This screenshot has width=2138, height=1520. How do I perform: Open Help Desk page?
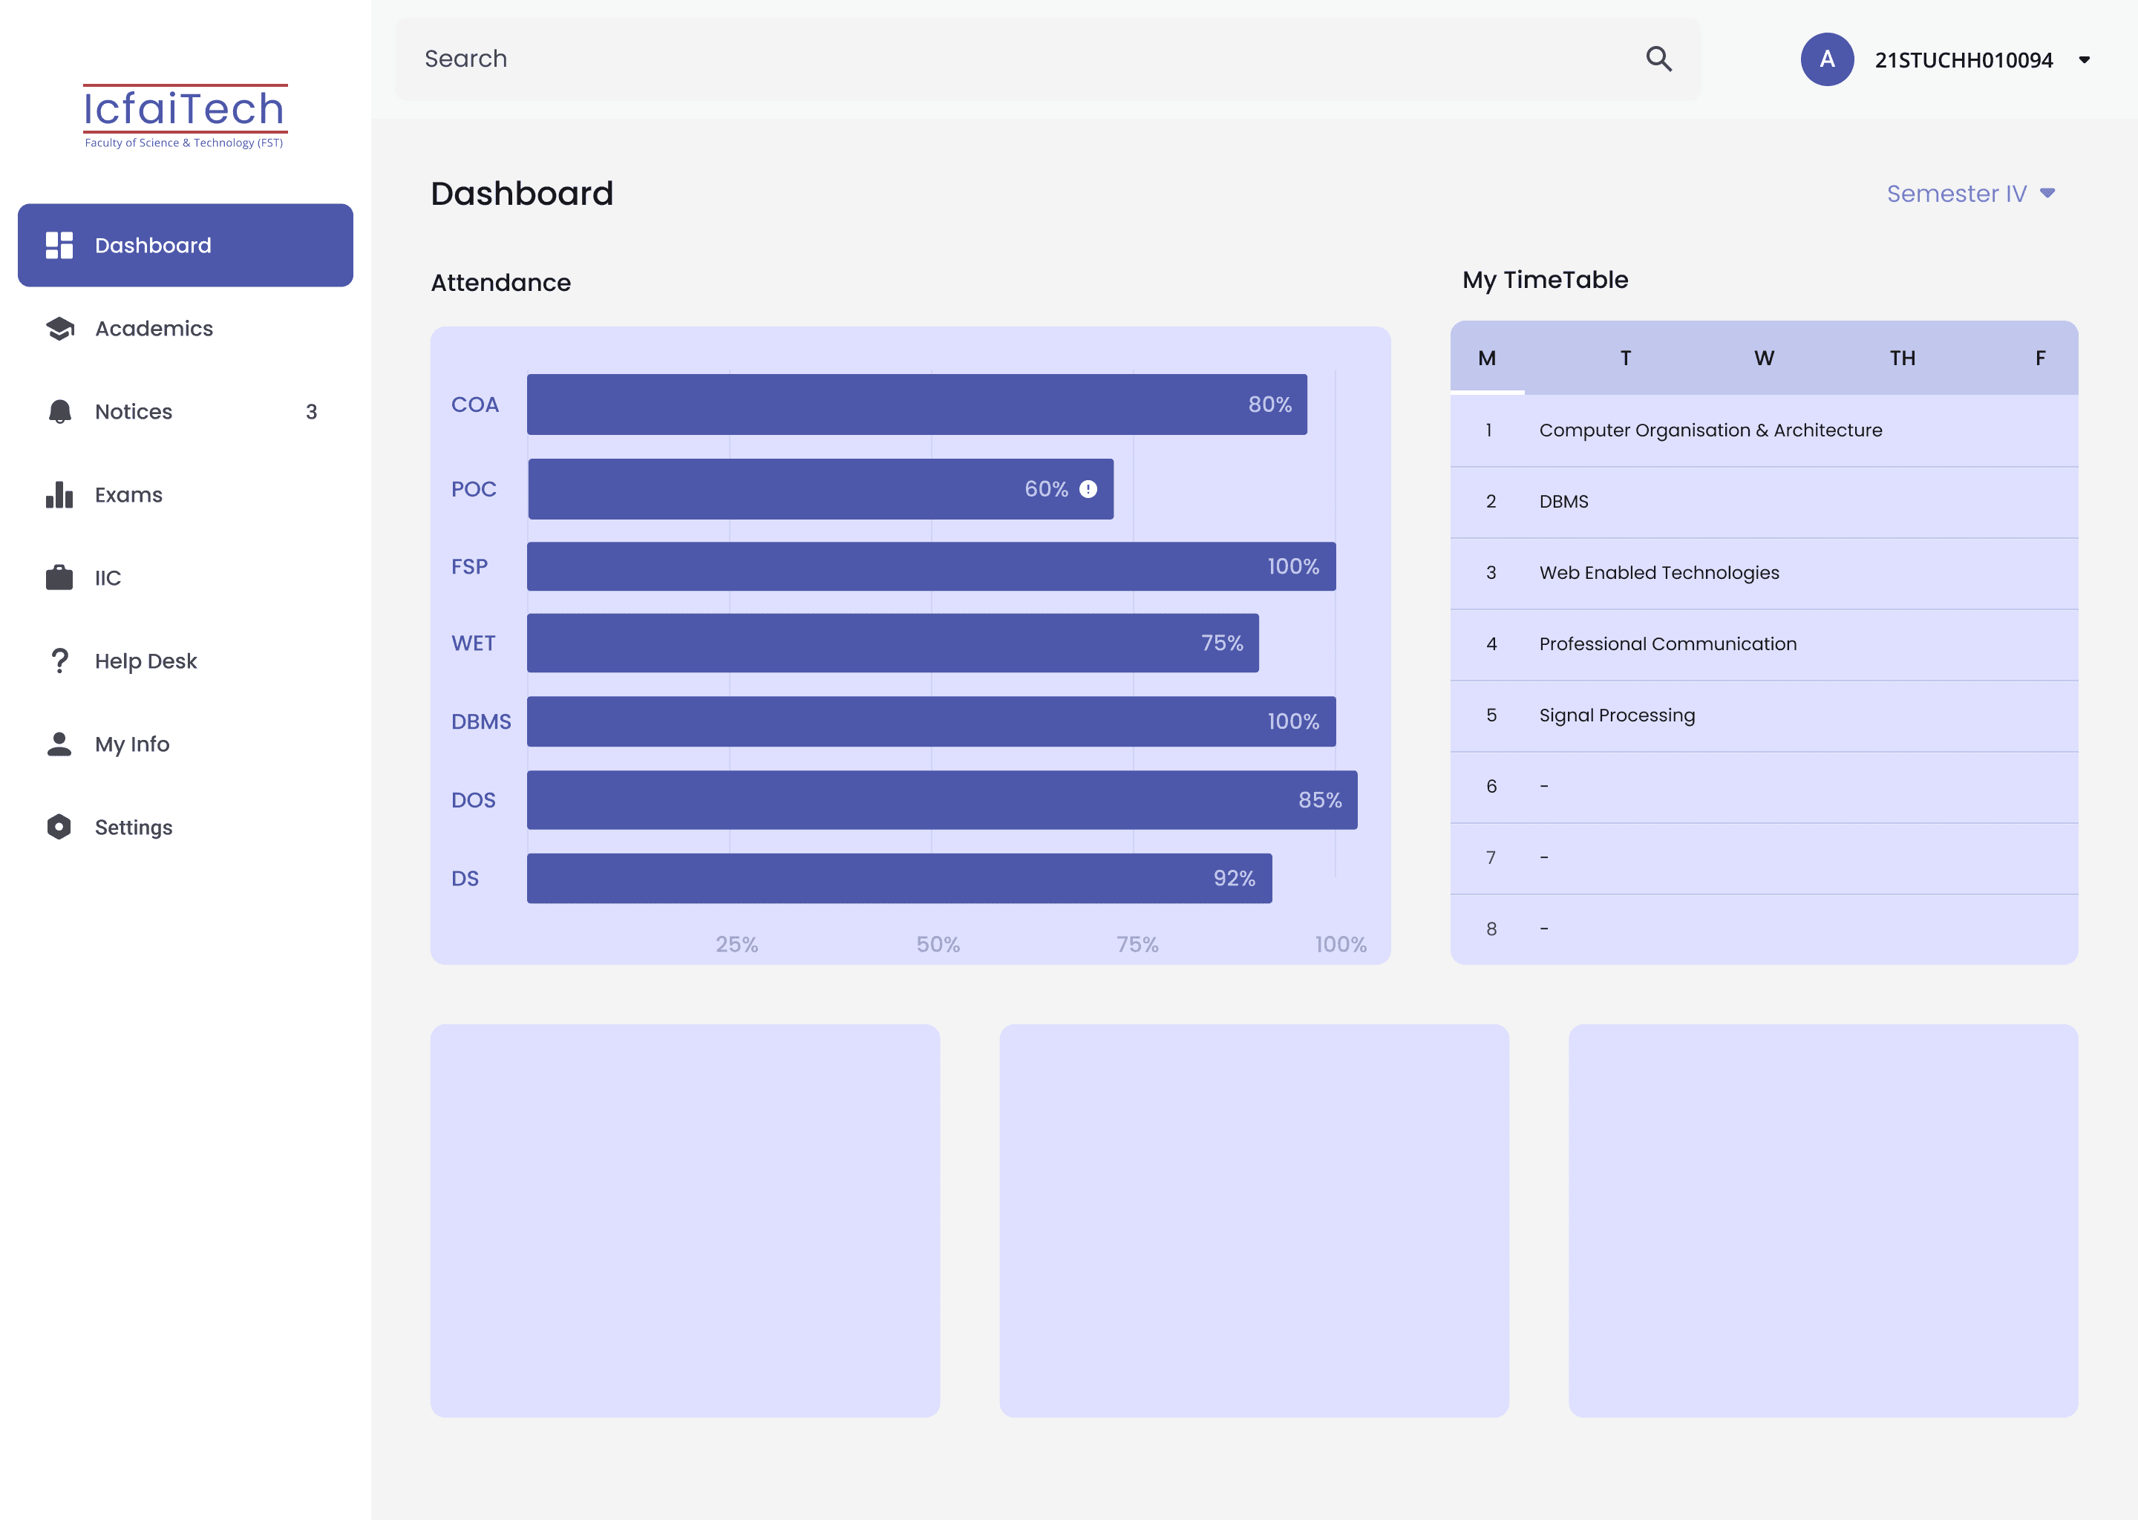[x=186, y=661]
